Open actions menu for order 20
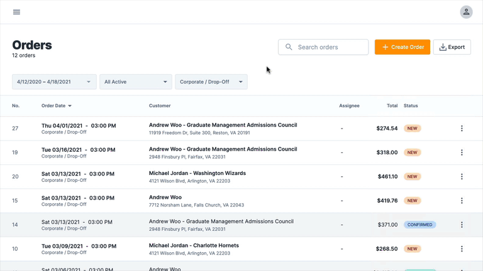Viewport: 483px width, 271px height. [x=462, y=176]
